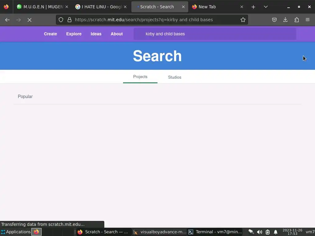Image resolution: width=315 pixels, height=236 pixels.
Task: Click the URL address bar
Action: click(x=152, y=20)
